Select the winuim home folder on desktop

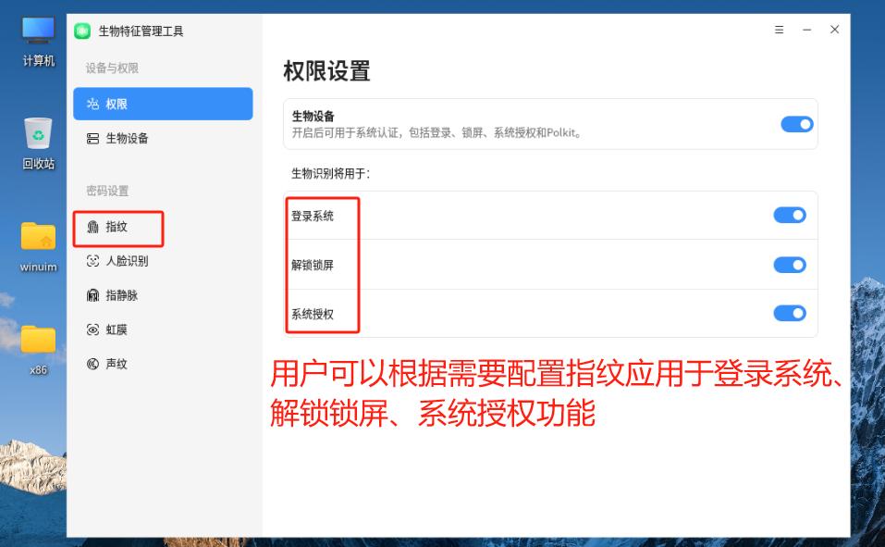coord(39,247)
